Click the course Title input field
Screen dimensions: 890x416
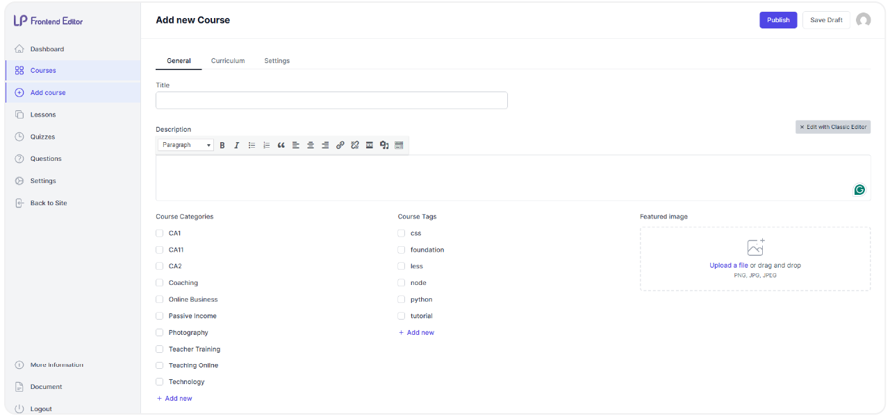coord(331,100)
